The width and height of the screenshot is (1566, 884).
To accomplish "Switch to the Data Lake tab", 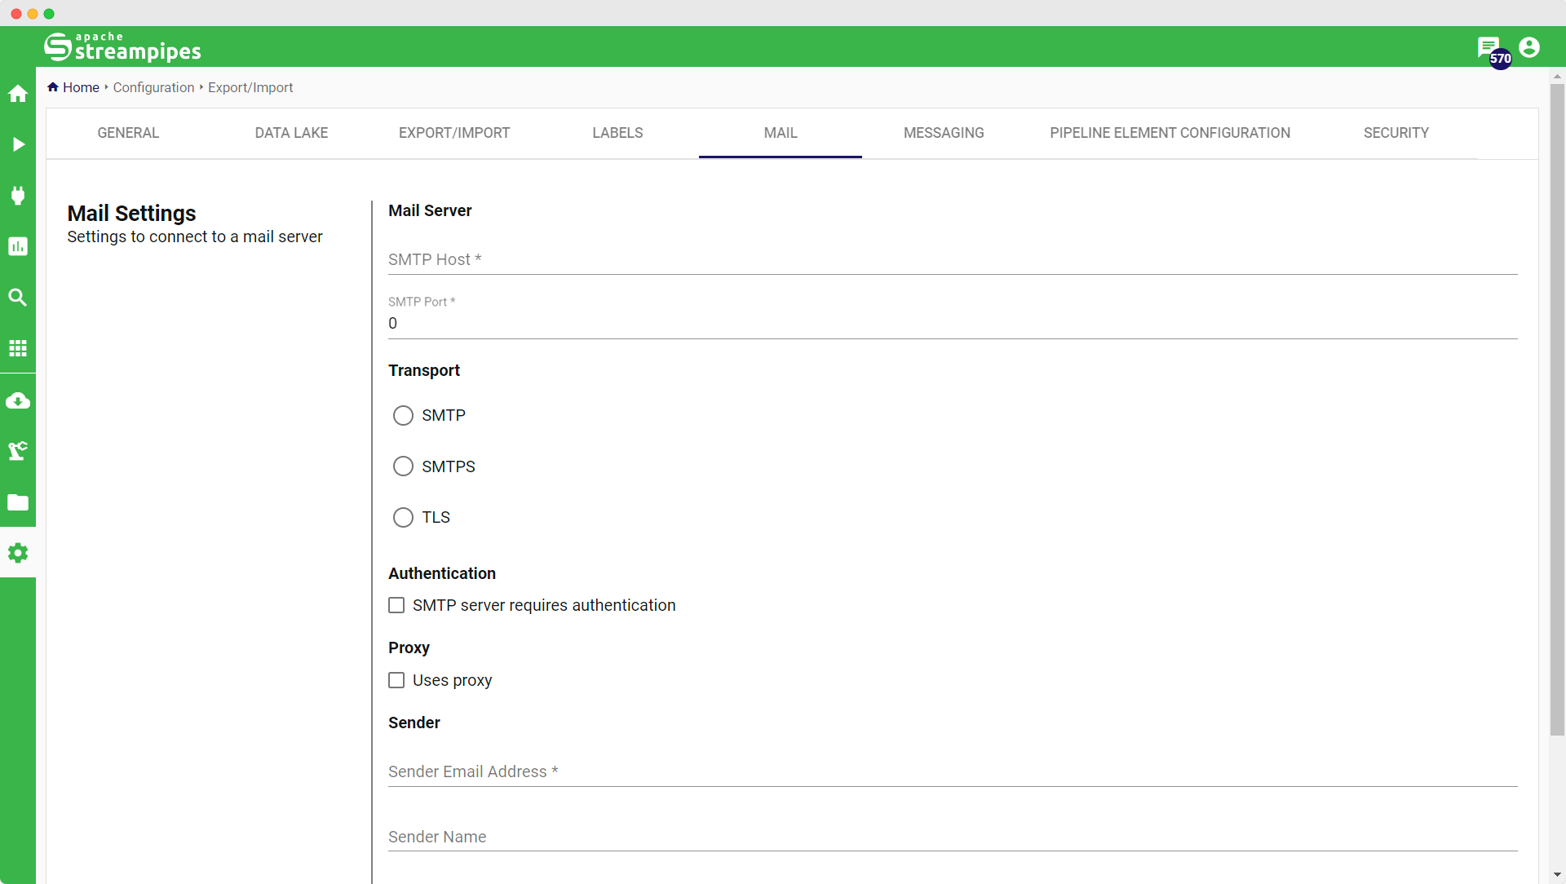I will pyautogui.click(x=291, y=133).
